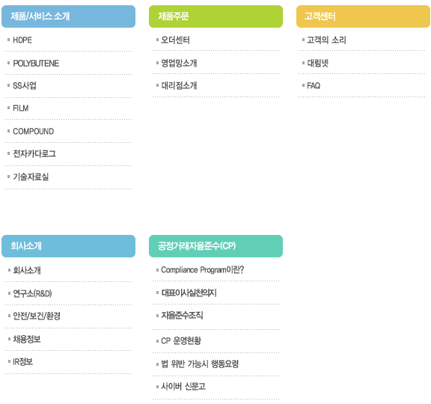Select 사이버 신문고 link

point(183,387)
